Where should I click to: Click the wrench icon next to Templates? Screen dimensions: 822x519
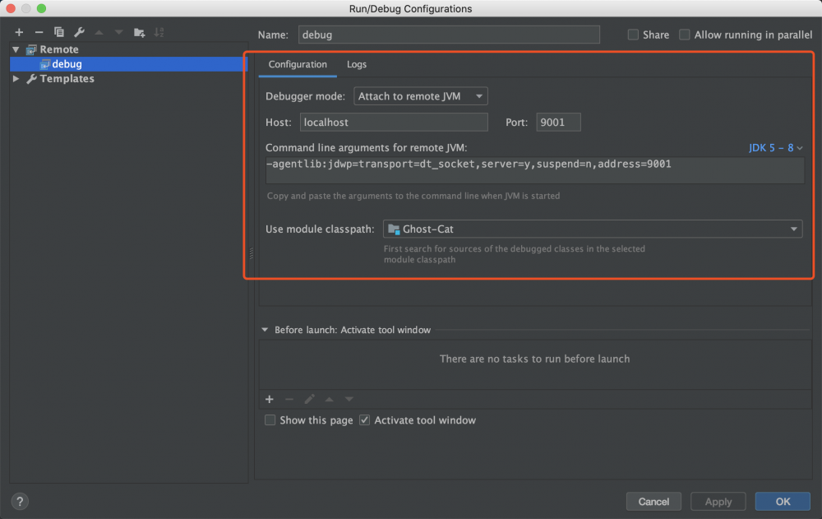click(31, 79)
